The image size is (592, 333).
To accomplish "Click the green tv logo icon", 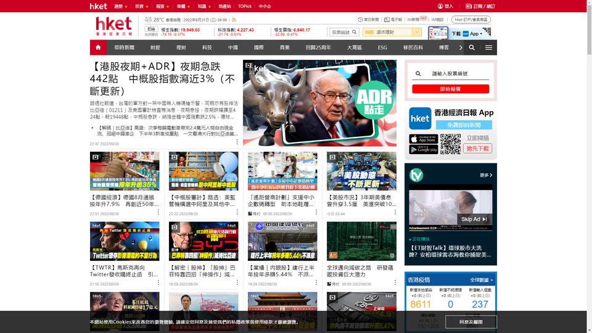I will (416, 175).
